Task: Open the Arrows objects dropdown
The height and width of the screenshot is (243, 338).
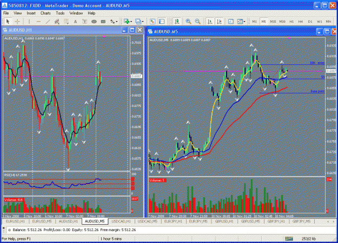Action: (x=114, y=22)
